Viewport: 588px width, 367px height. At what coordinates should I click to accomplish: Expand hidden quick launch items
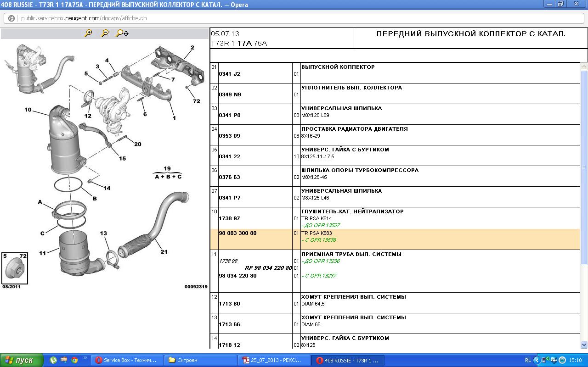[x=85, y=358]
